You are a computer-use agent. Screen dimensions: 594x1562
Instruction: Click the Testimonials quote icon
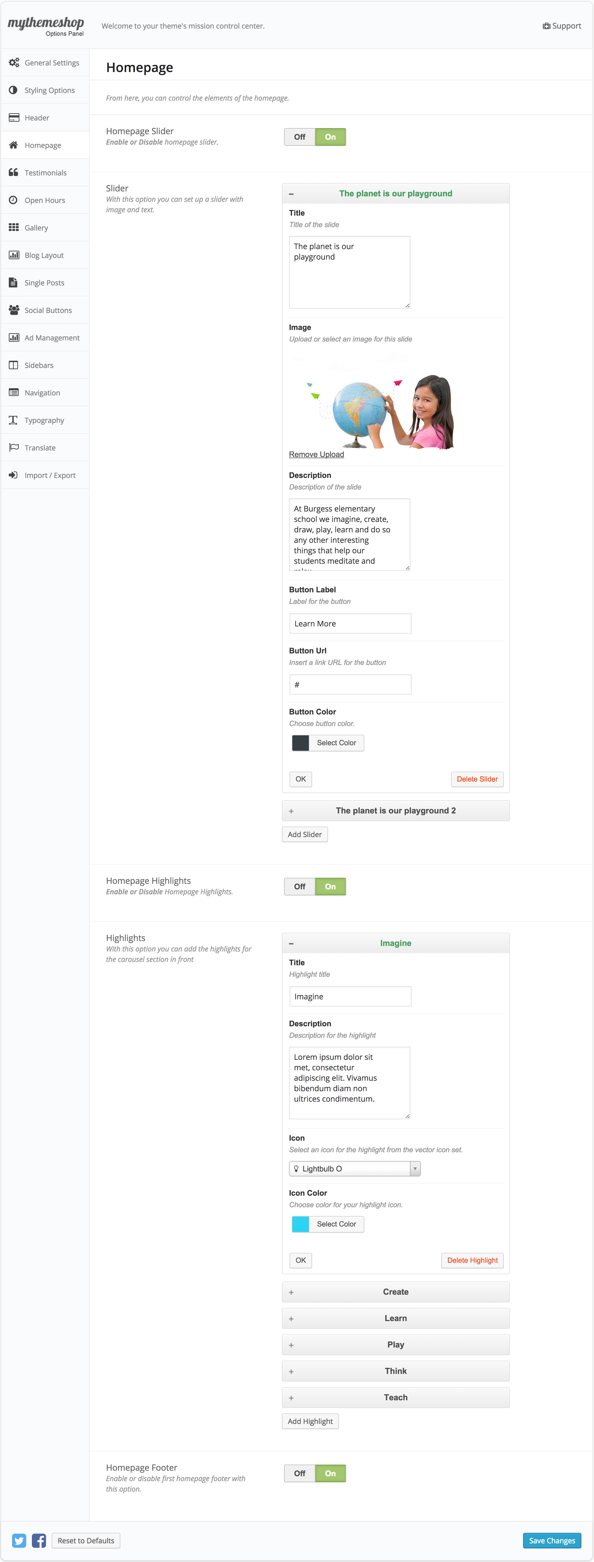click(x=13, y=172)
